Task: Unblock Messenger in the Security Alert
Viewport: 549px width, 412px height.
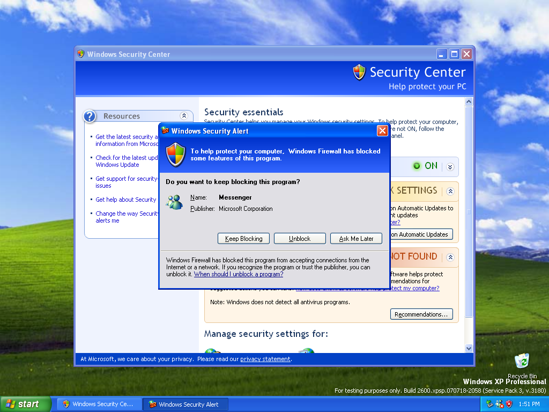Action: [300, 239]
